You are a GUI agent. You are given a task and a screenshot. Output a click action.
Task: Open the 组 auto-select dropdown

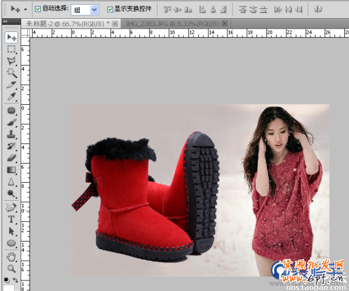[x=94, y=9]
